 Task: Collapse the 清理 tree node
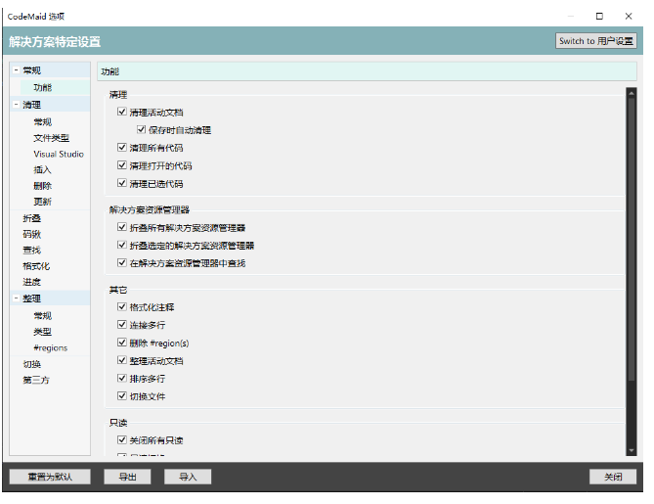(16, 105)
